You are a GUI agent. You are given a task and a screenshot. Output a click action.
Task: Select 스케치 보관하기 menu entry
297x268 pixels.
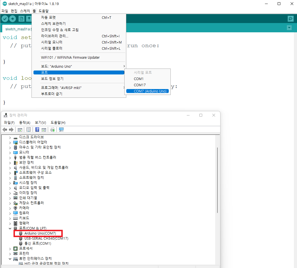(x=79, y=24)
